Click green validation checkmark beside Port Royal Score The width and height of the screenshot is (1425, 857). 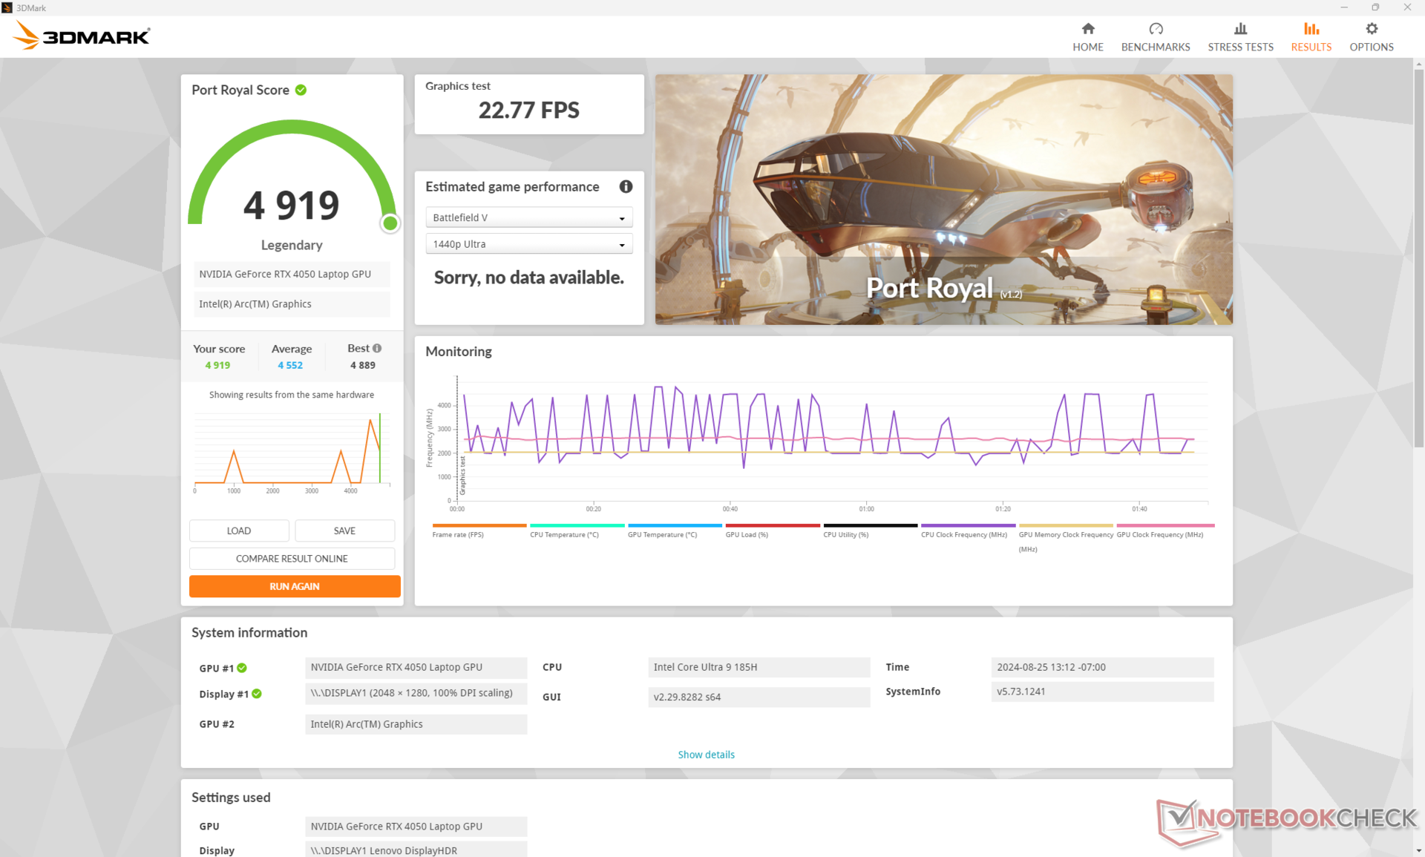[x=301, y=90]
